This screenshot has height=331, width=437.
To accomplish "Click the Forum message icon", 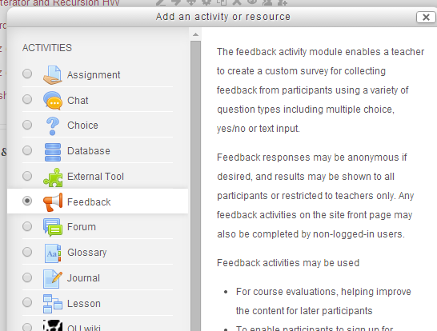I will tap(52, 227).
